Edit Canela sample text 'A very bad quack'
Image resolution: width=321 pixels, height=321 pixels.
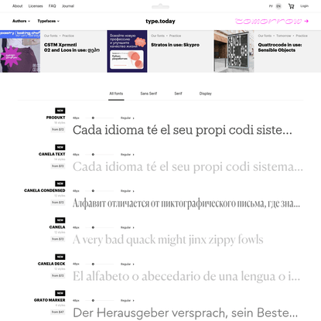168,240
